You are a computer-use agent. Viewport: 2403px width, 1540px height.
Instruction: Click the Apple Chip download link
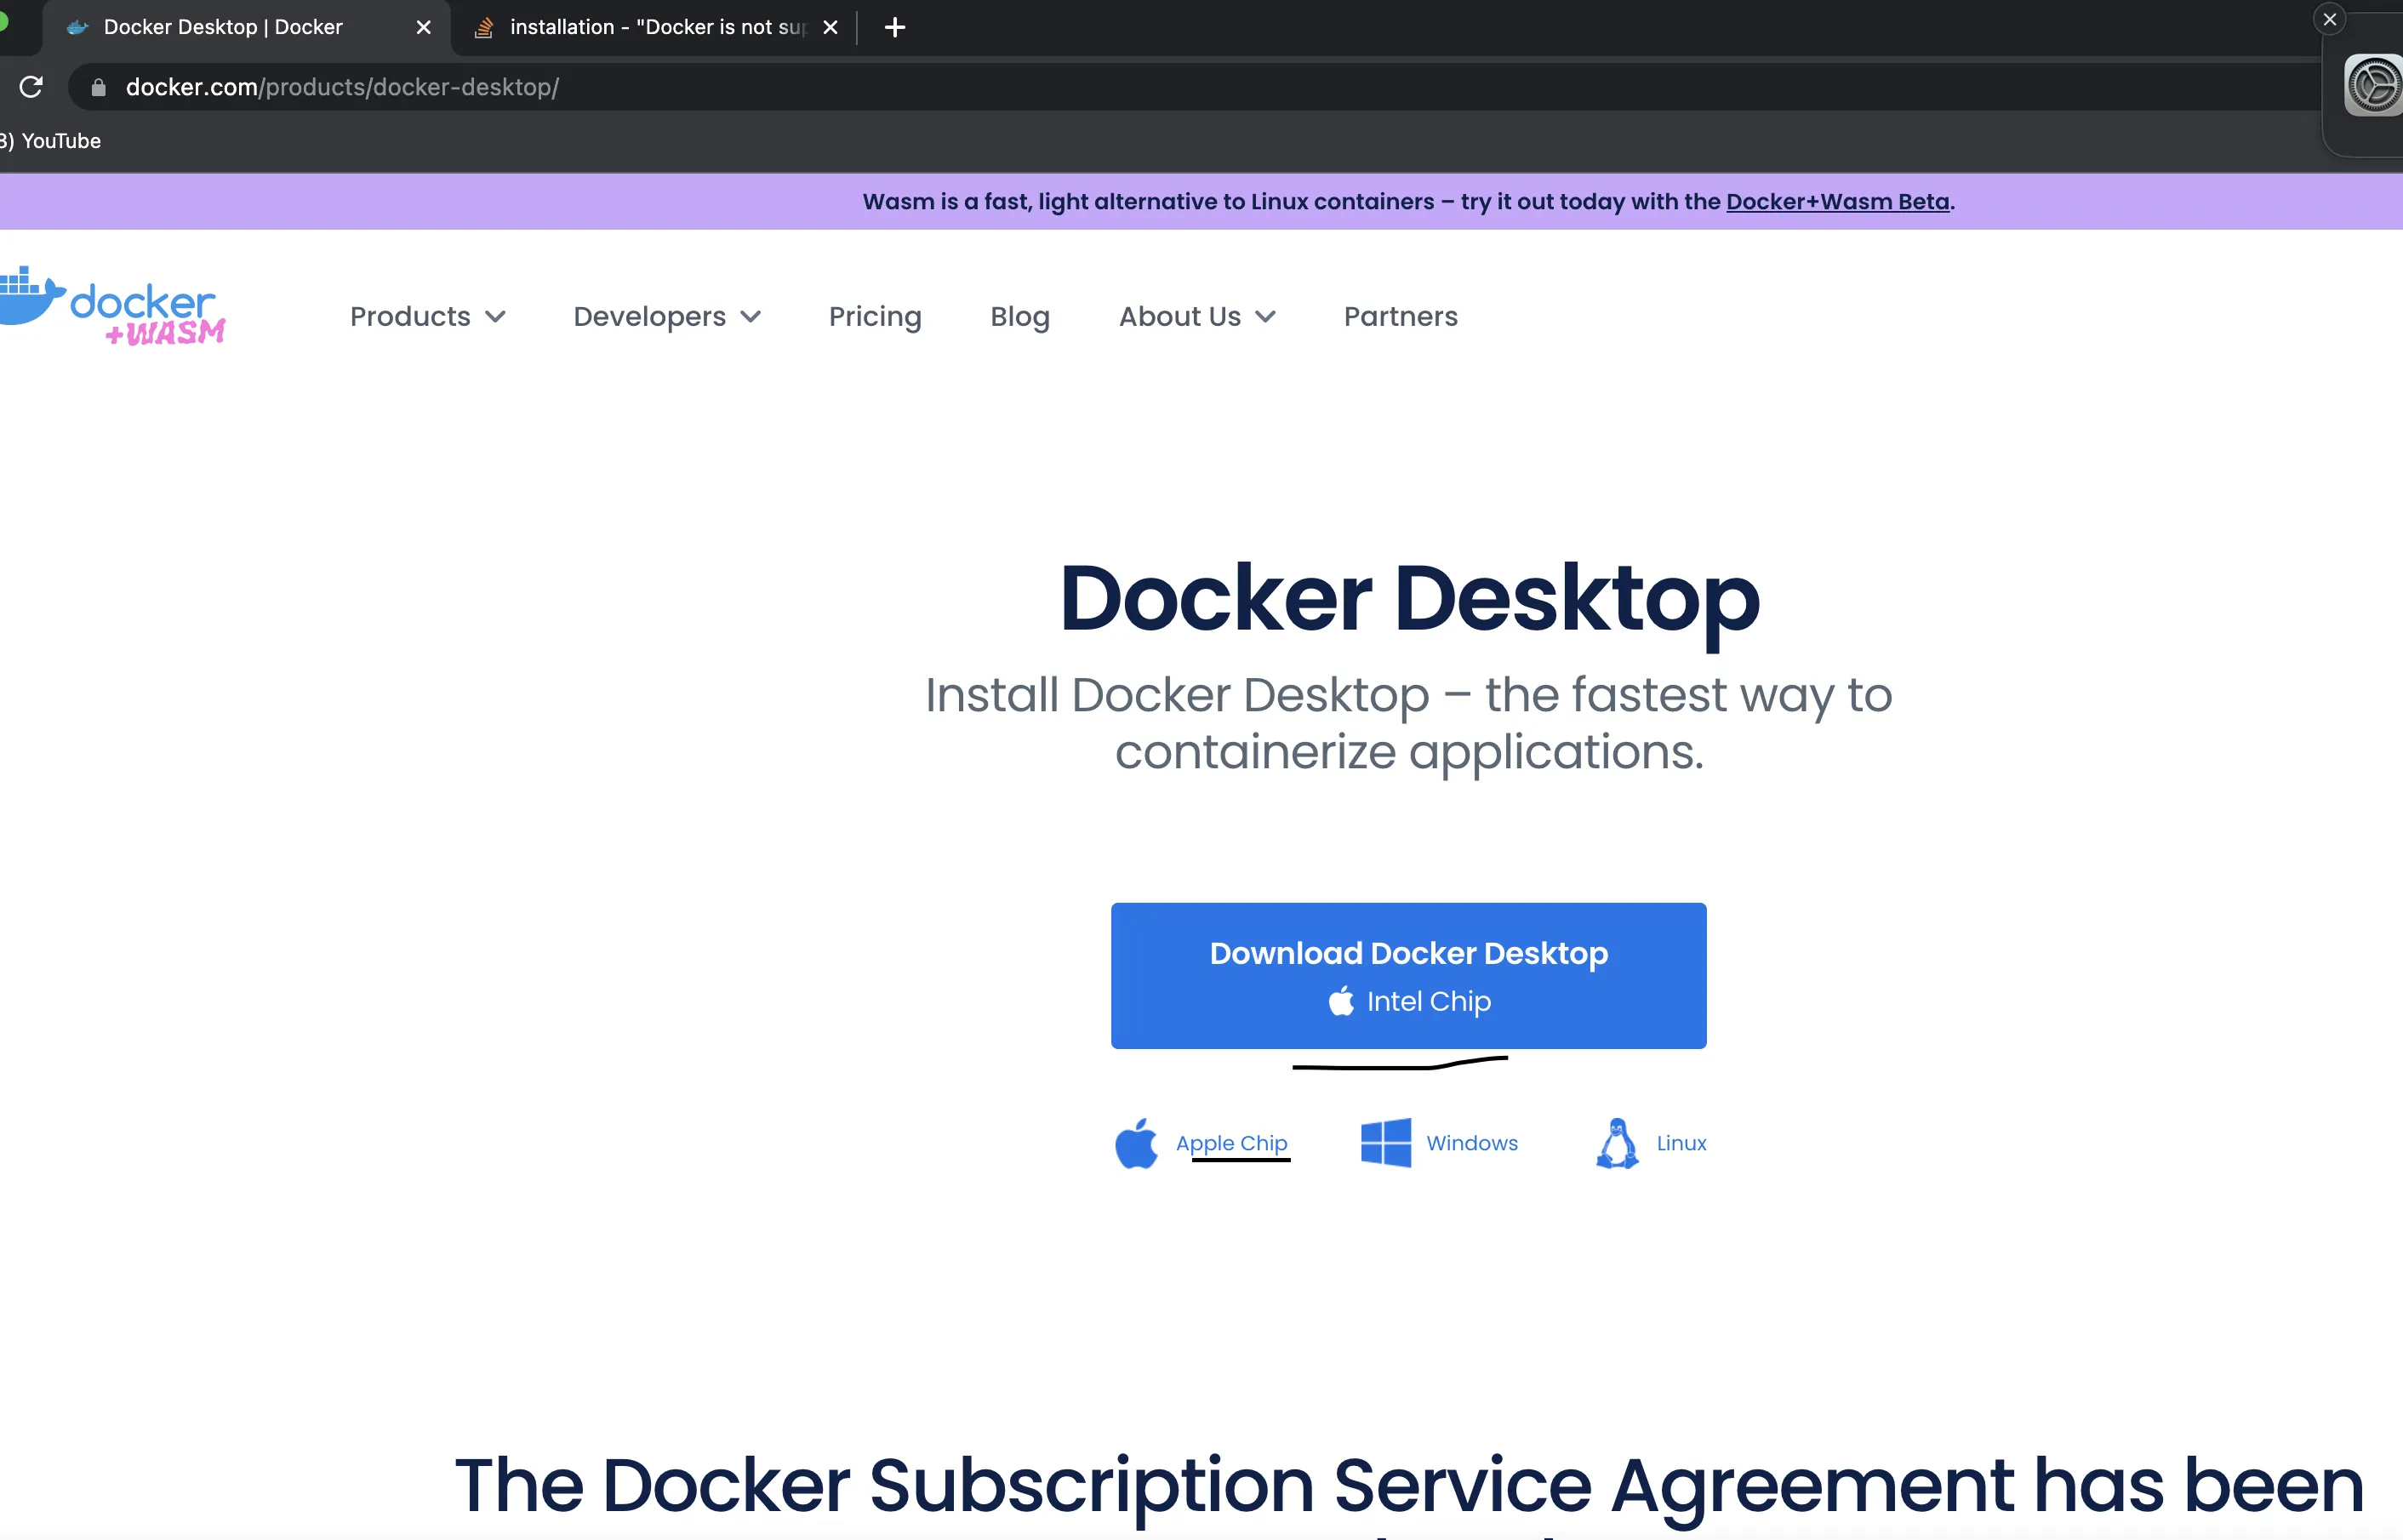coord(1231,1143)
